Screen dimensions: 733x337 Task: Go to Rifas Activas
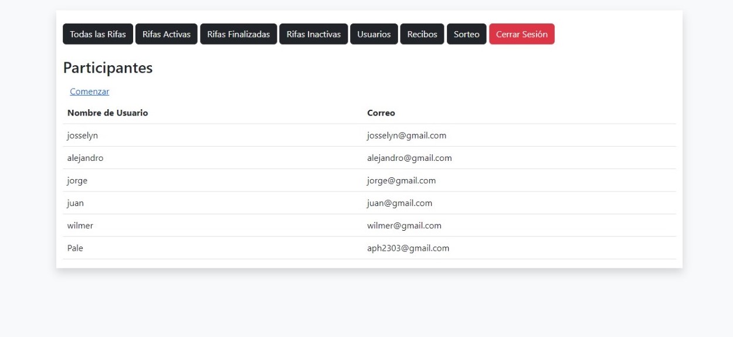(167, 34)
